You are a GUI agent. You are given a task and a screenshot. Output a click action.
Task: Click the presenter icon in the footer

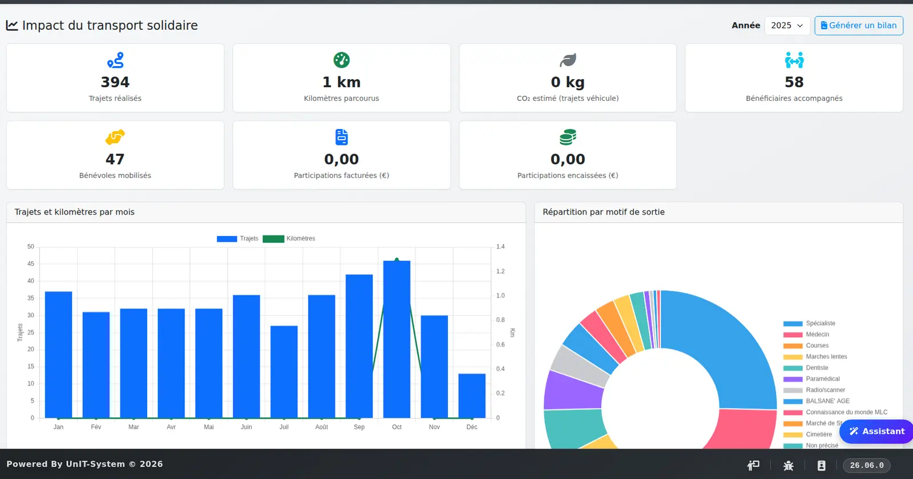coord(753,465)
